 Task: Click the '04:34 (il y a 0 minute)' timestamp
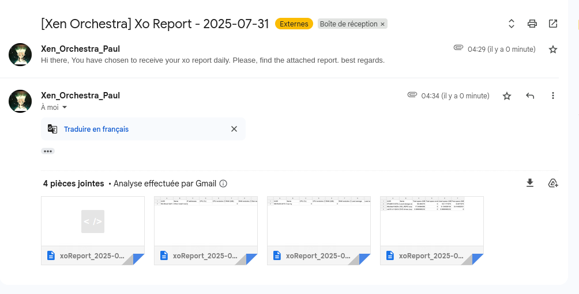point(455,96)
